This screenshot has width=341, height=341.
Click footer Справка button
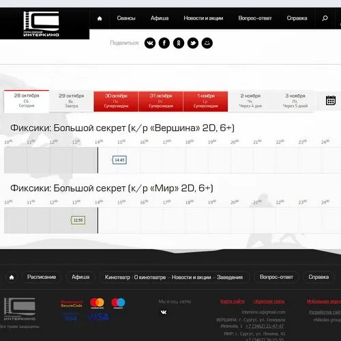click(318, 277)
